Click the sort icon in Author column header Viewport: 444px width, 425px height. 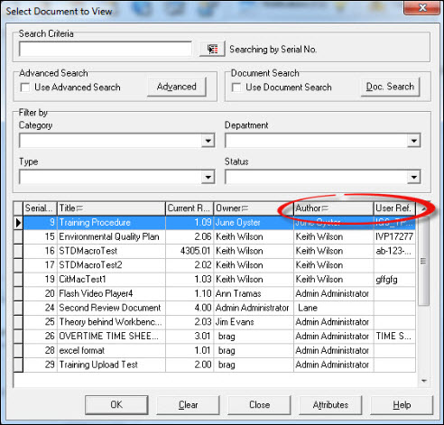point(325,208)
